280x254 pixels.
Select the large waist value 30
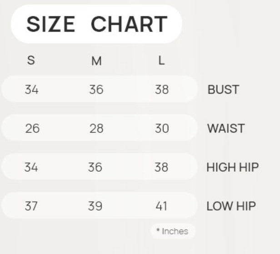[162, 129]
